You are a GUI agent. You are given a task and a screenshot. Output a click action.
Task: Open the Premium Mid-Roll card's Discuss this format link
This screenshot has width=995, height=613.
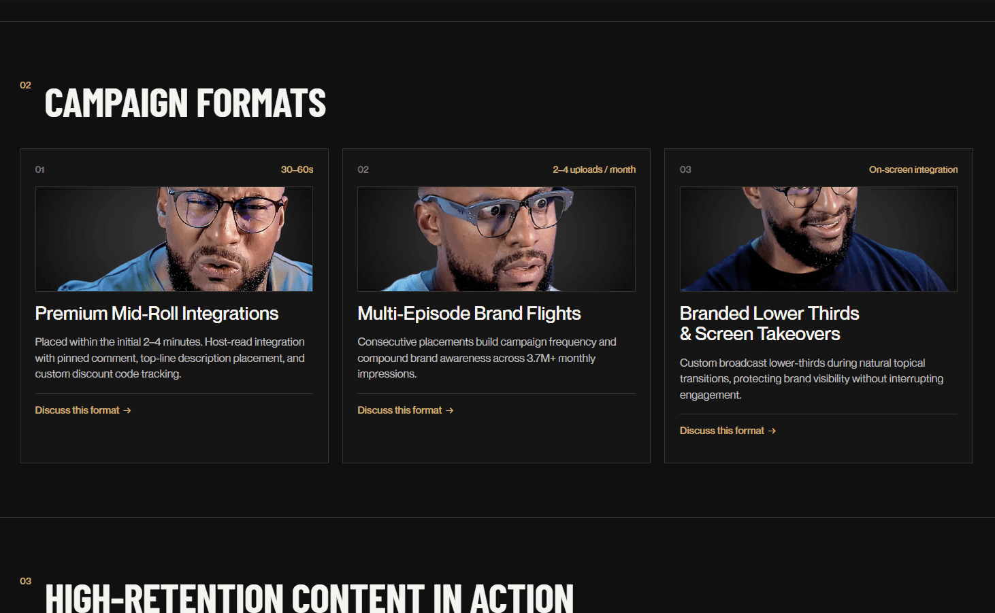click(x=83, y=410)
